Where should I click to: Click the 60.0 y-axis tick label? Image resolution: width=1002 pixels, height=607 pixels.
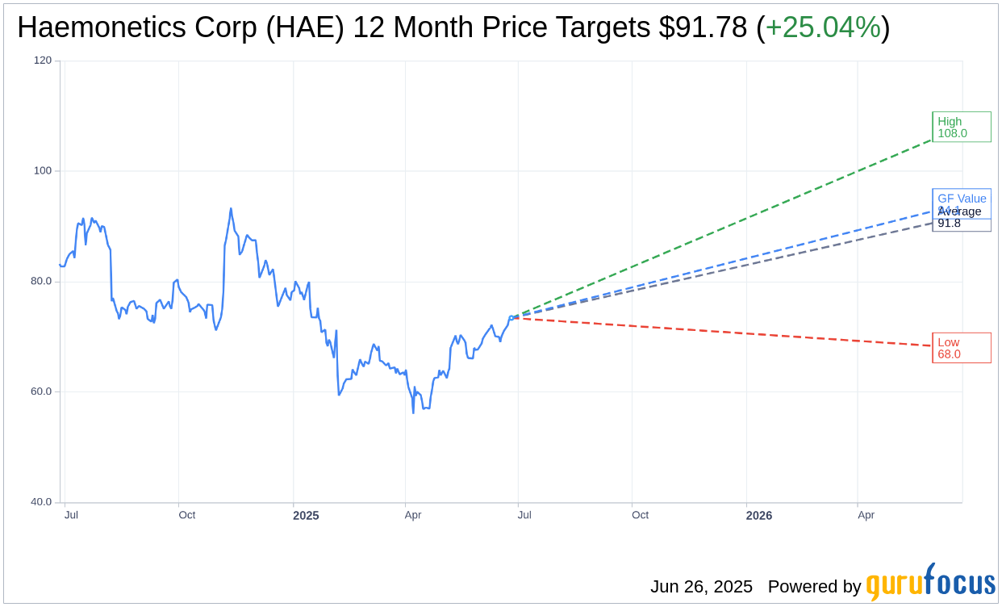click(x=41, y=391)
